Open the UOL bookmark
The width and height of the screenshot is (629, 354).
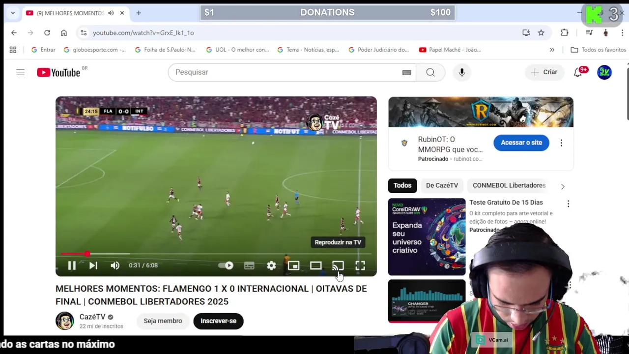237,50
